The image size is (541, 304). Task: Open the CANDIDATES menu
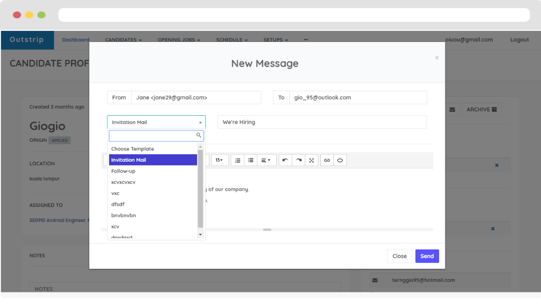(124, 40)
